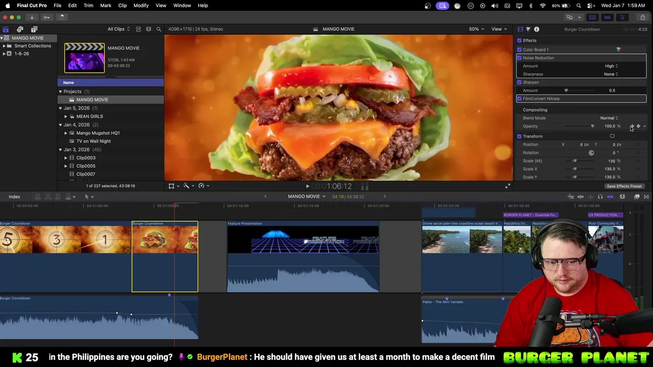Expand Smart Collections in sidebar
Viewport: 653px width, 367px height.
(4, 46)
